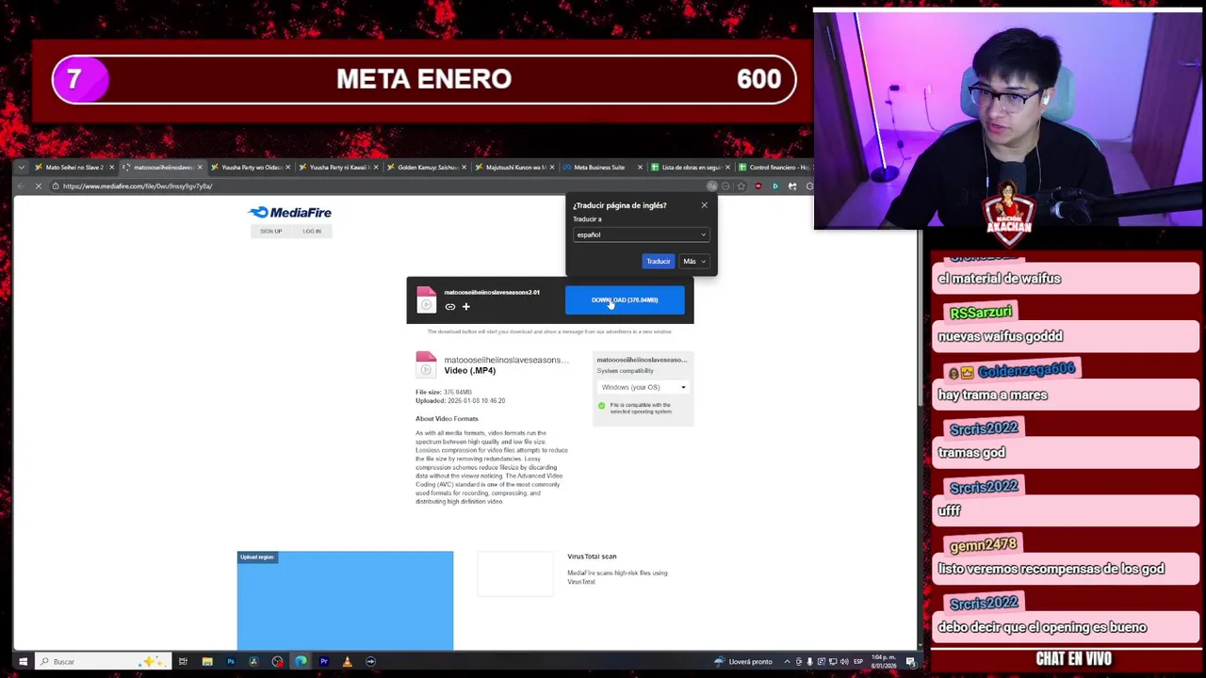
Task: Click the pink video file icon in dark bar
Action: pyautogui.click(x=426, y=300)
